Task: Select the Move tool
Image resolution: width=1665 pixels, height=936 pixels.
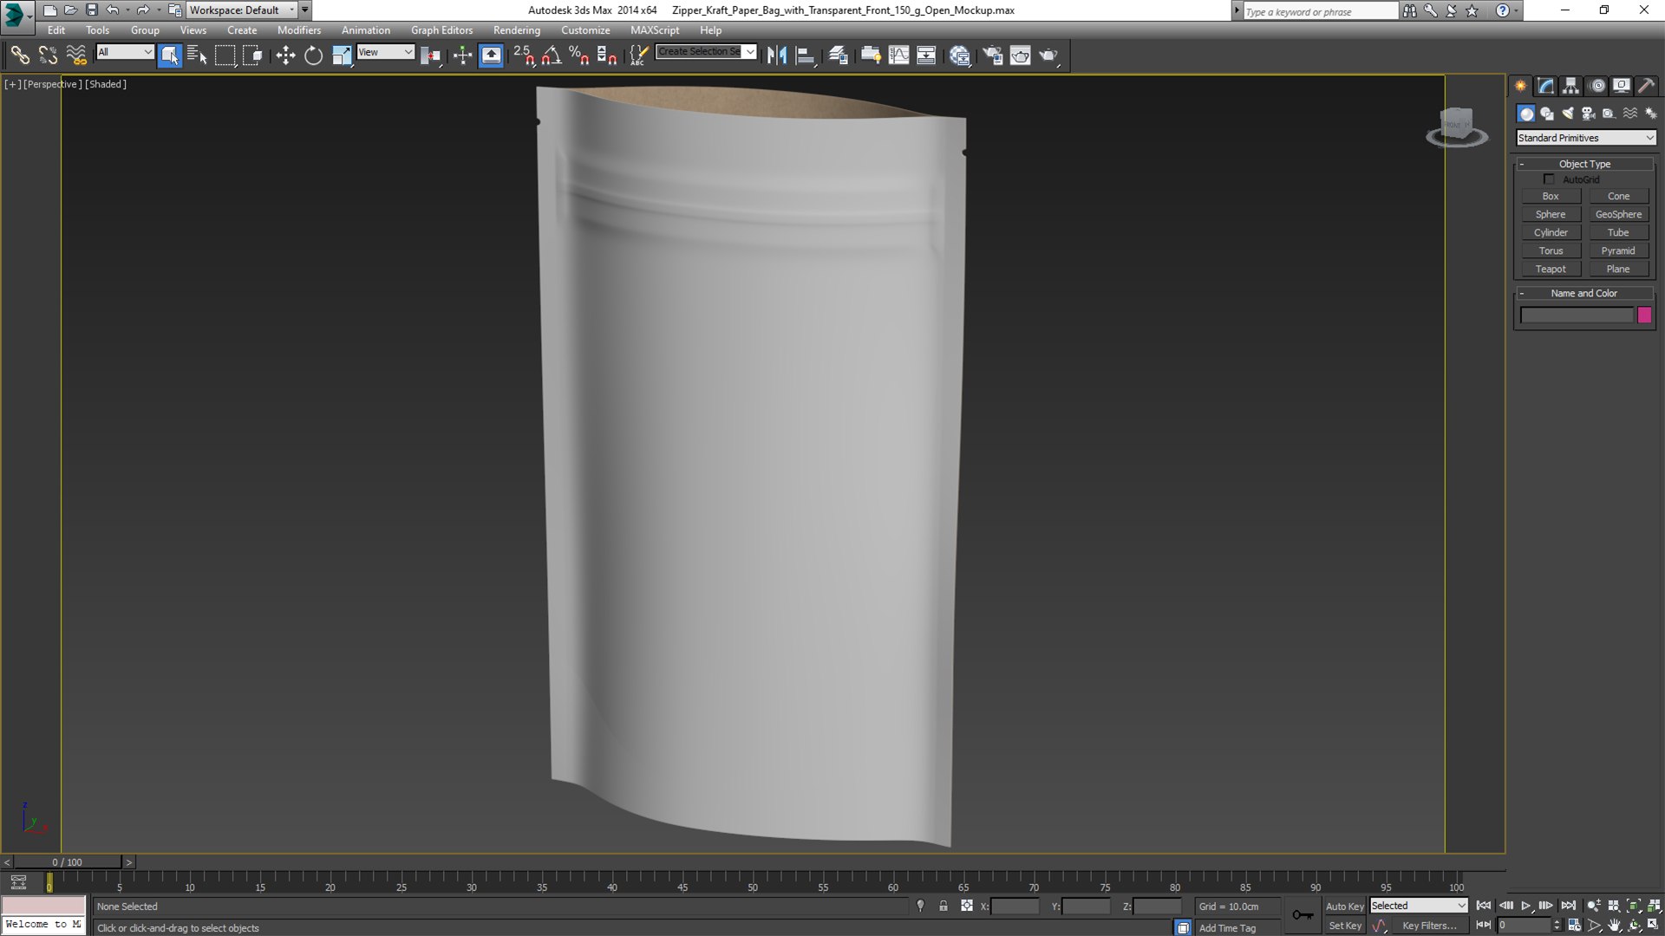Action: [x=285, y=55]
